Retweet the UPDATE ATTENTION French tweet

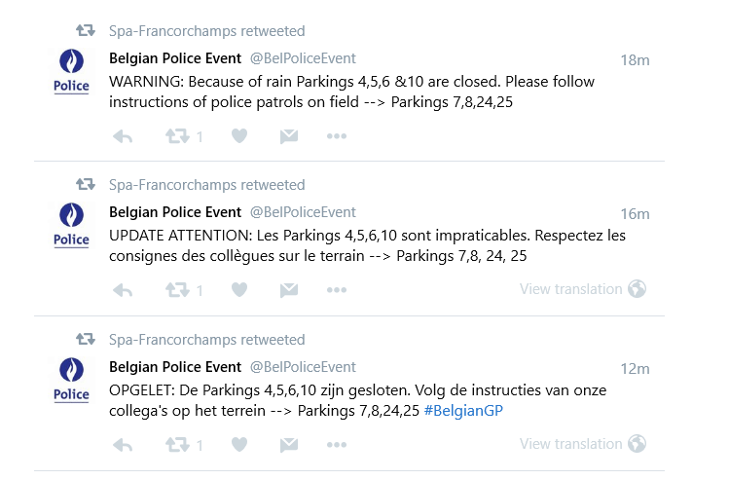tap(177, 290)
